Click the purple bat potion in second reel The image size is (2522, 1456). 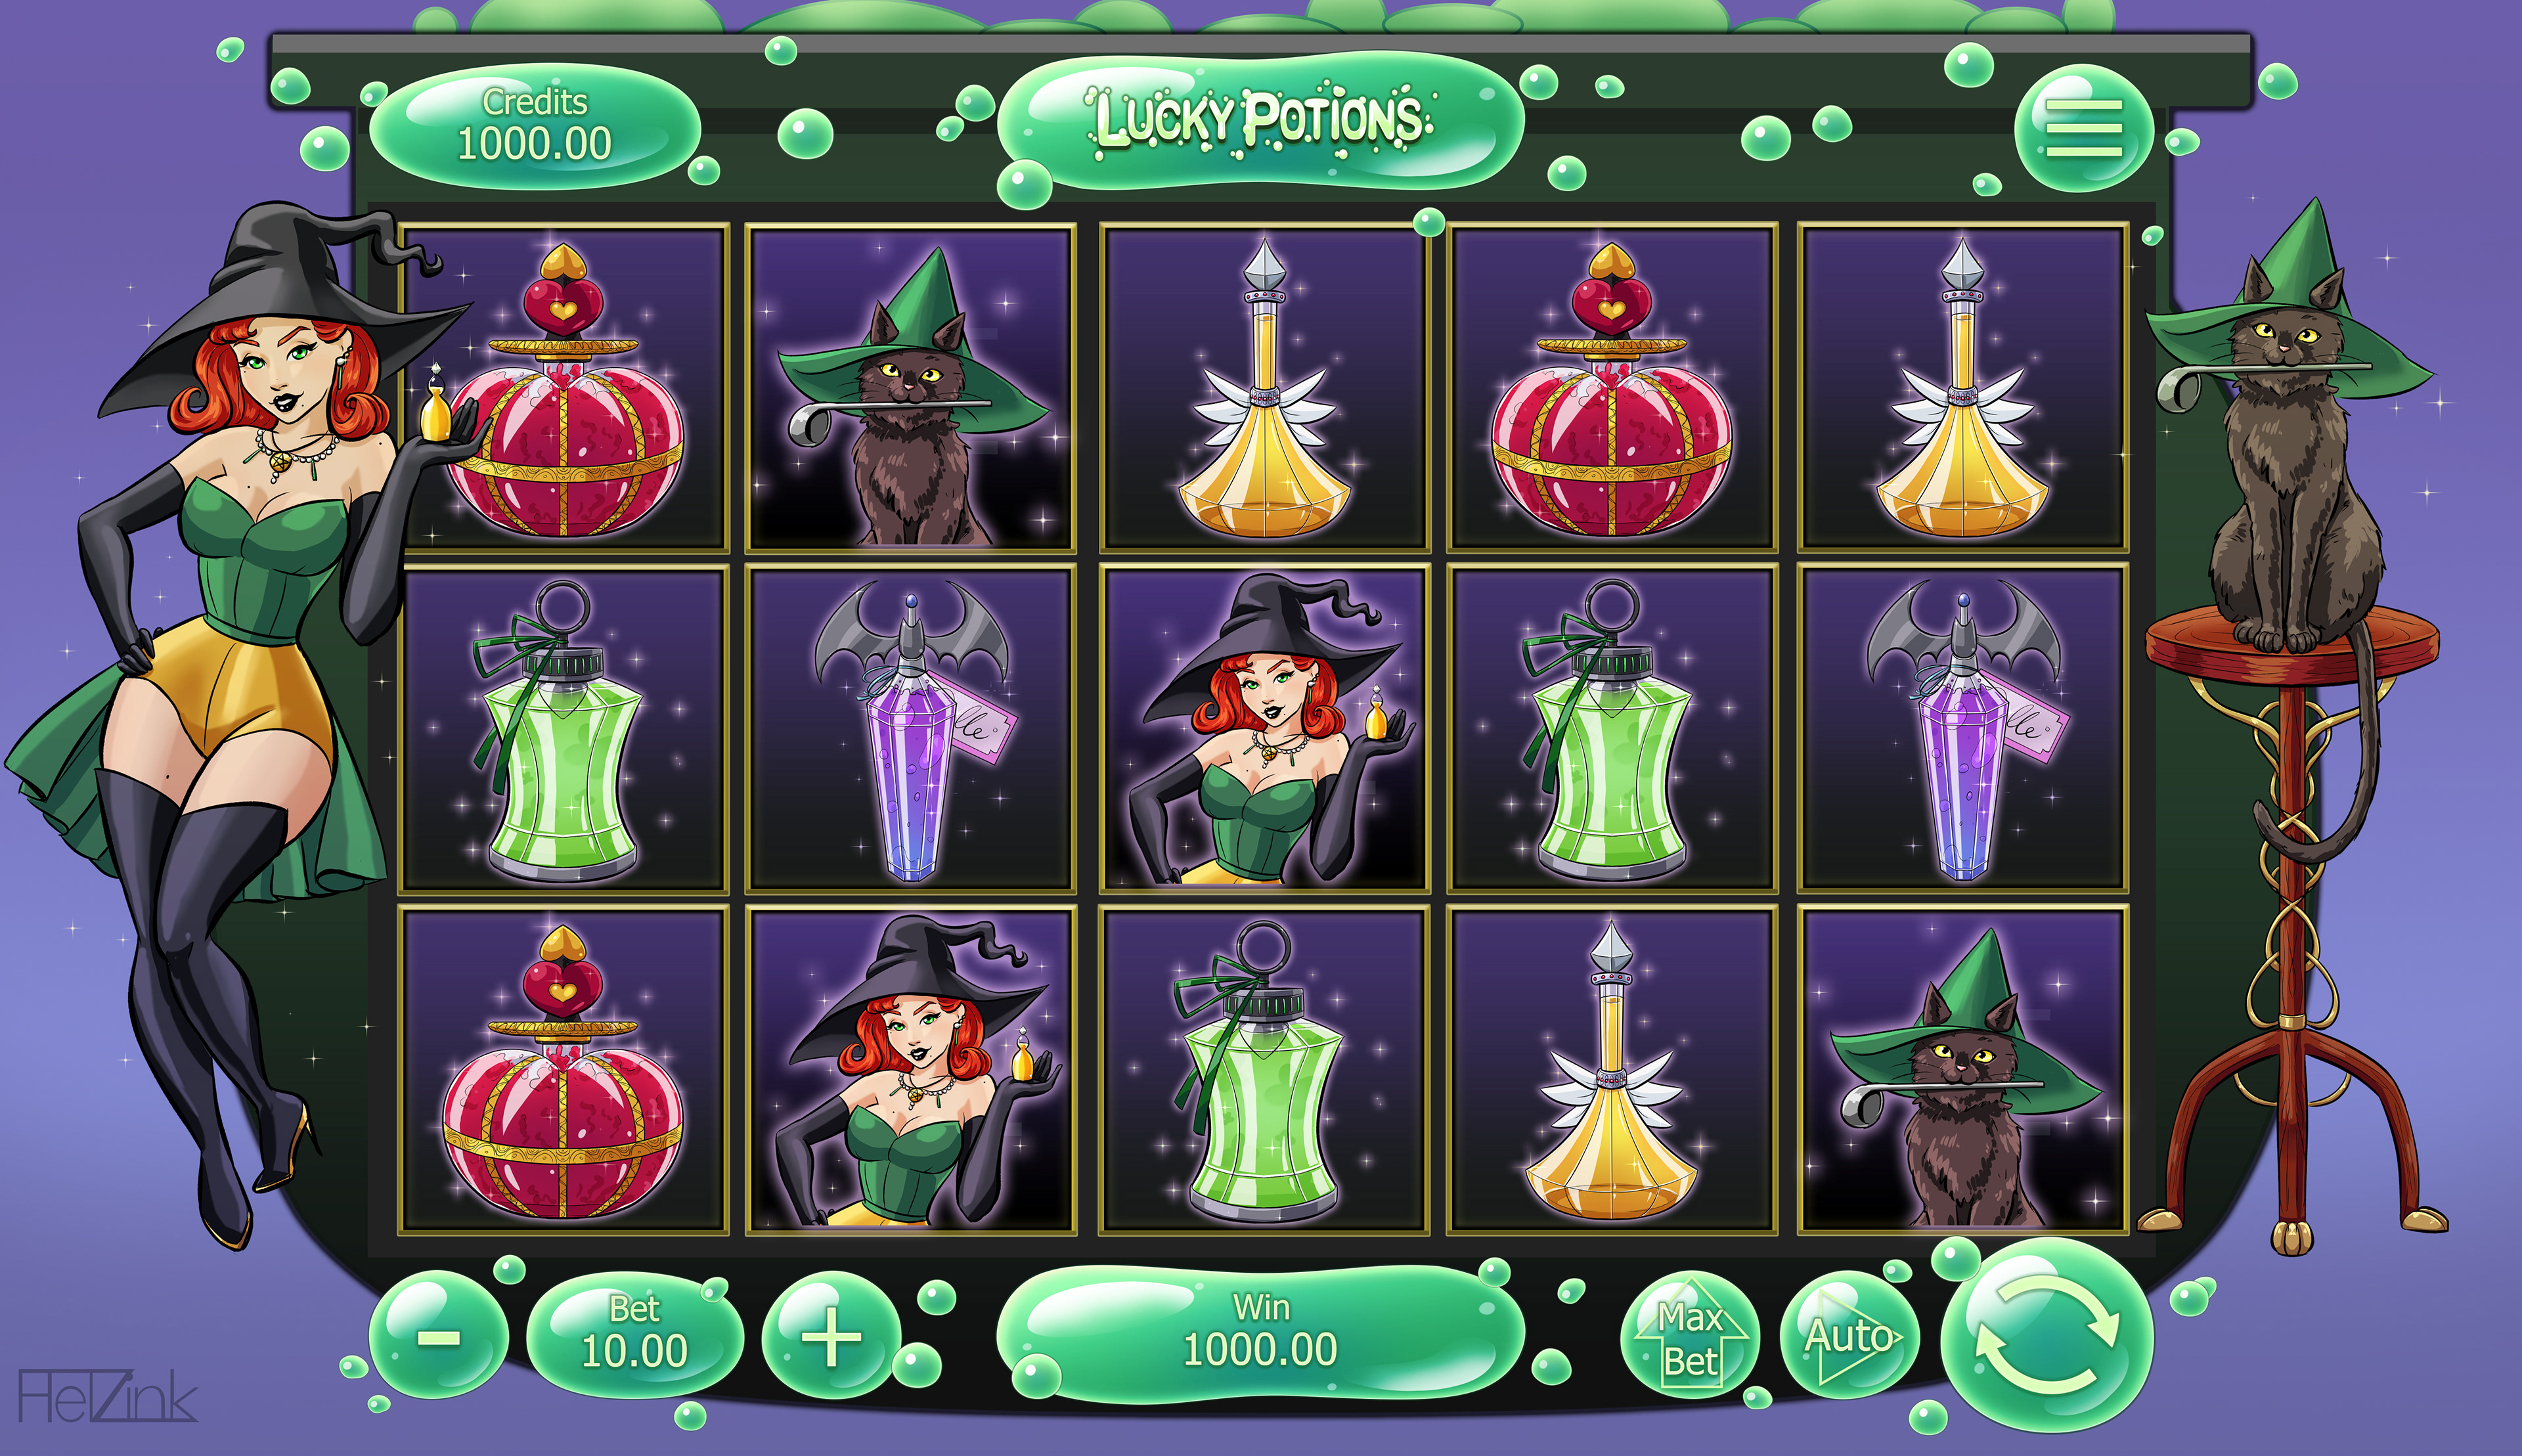911,727
